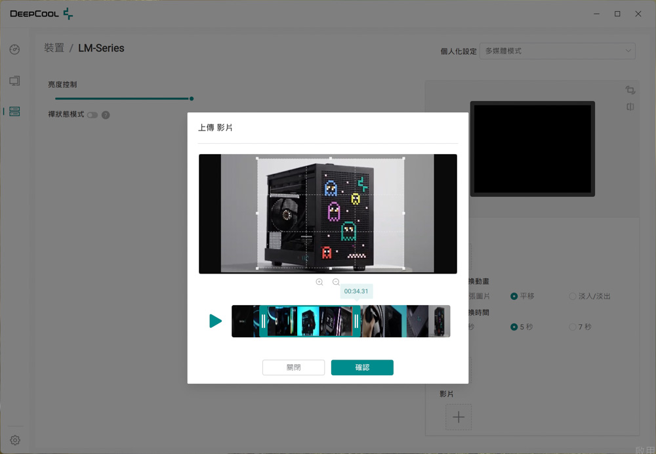The width and height of the screenshot is (656, 454).
Task: Click the rotate screen icon
Action: point(630,90)
